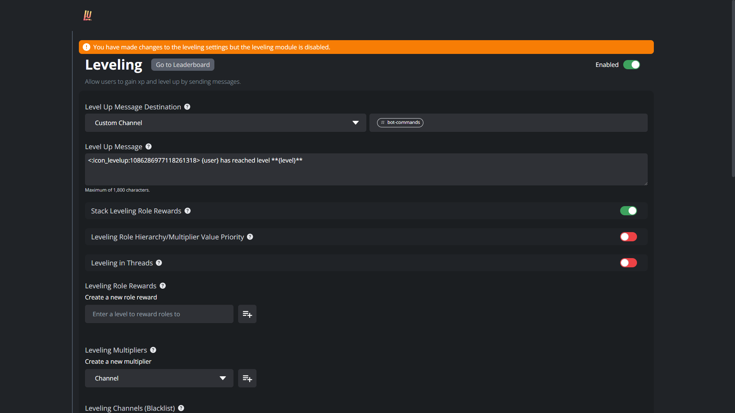Open the Custom Channel destination dropdown

[225, 123]
